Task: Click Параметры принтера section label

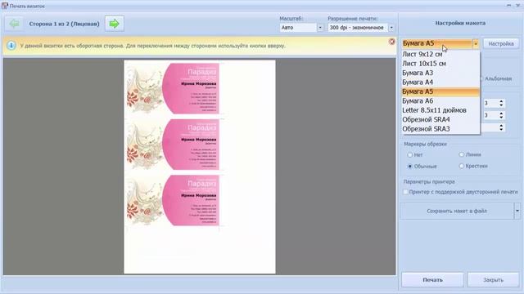Action: pyautogui.click(x=429, y=182)
